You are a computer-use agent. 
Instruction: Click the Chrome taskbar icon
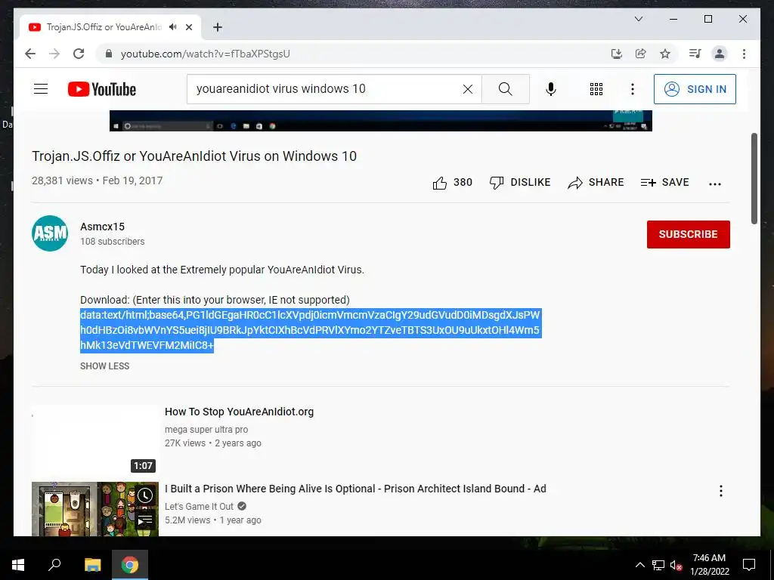[x=130, y=565]
